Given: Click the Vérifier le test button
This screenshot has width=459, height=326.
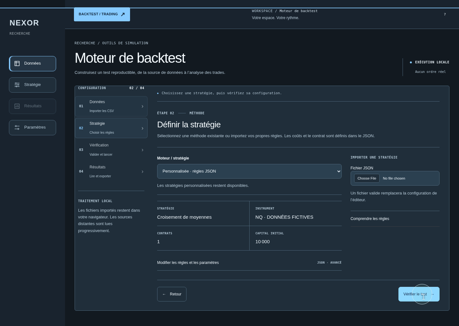Looking at the screenshot, I should [419, 294].
